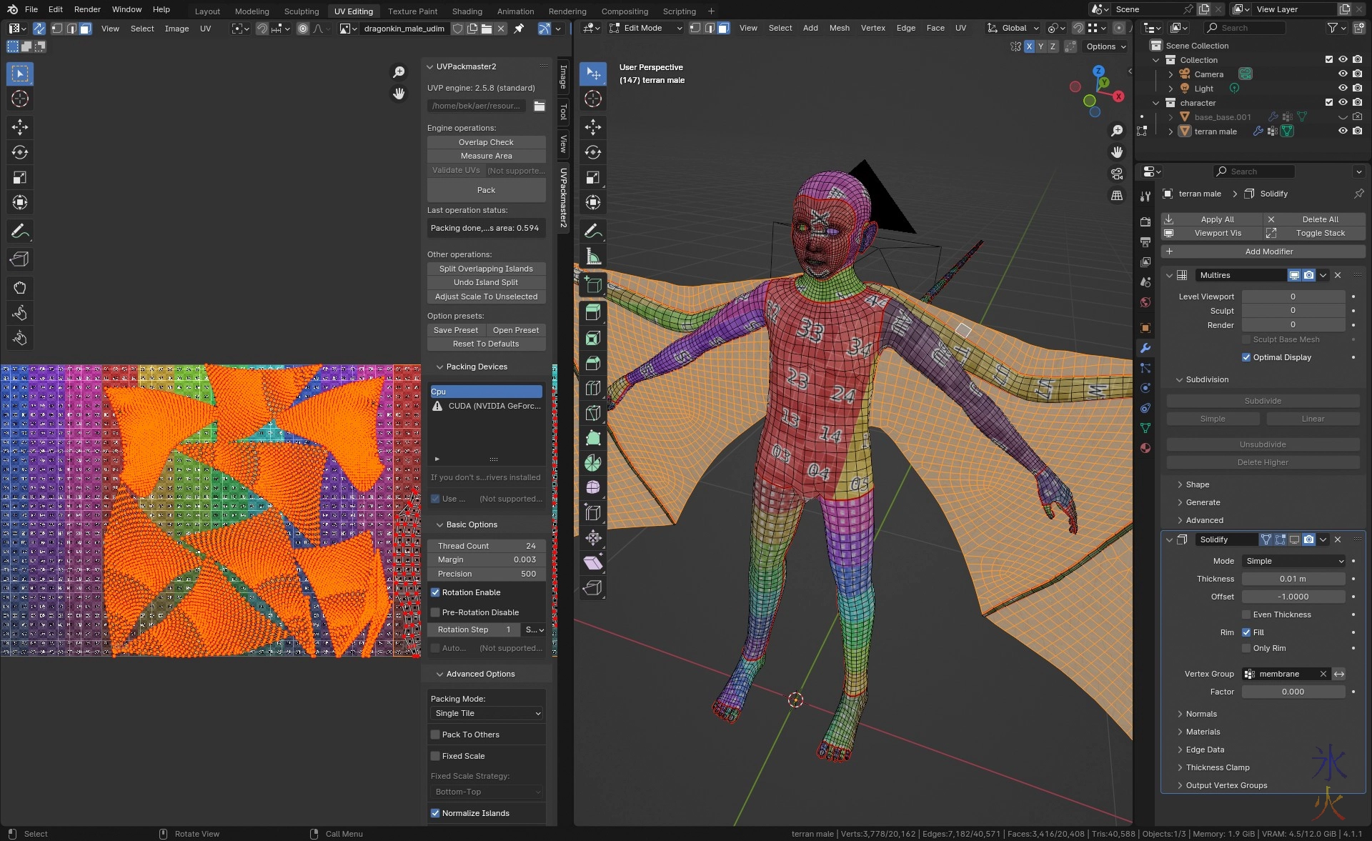The height and width of the screenshot is (841, 1372).
Task: Click the Margin value slider
Action: [x=487, y=559]
